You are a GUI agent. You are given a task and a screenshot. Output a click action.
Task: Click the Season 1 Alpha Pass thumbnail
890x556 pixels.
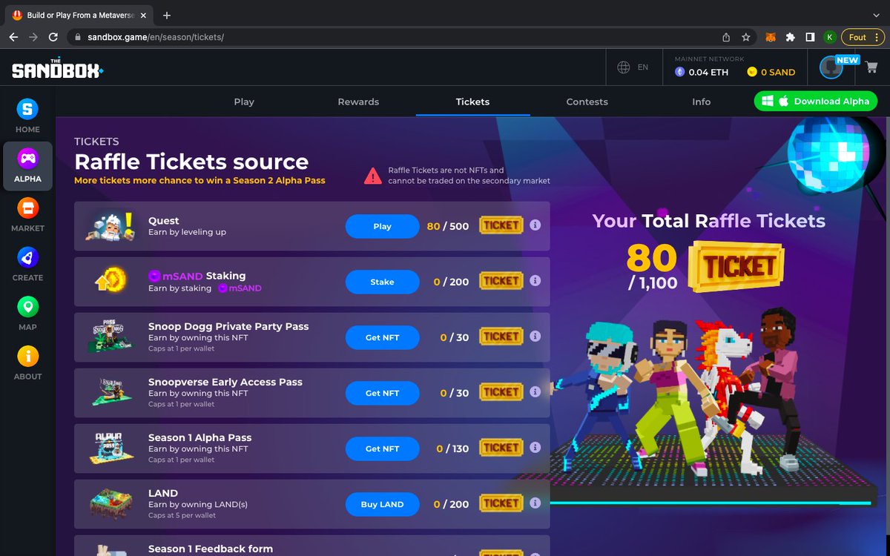[x=111, y=448]
